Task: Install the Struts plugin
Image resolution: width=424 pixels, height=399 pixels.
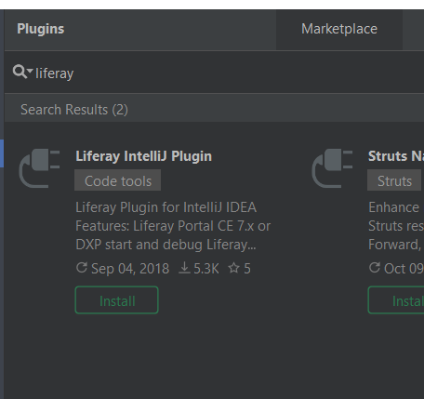Action: click(396, 300)
